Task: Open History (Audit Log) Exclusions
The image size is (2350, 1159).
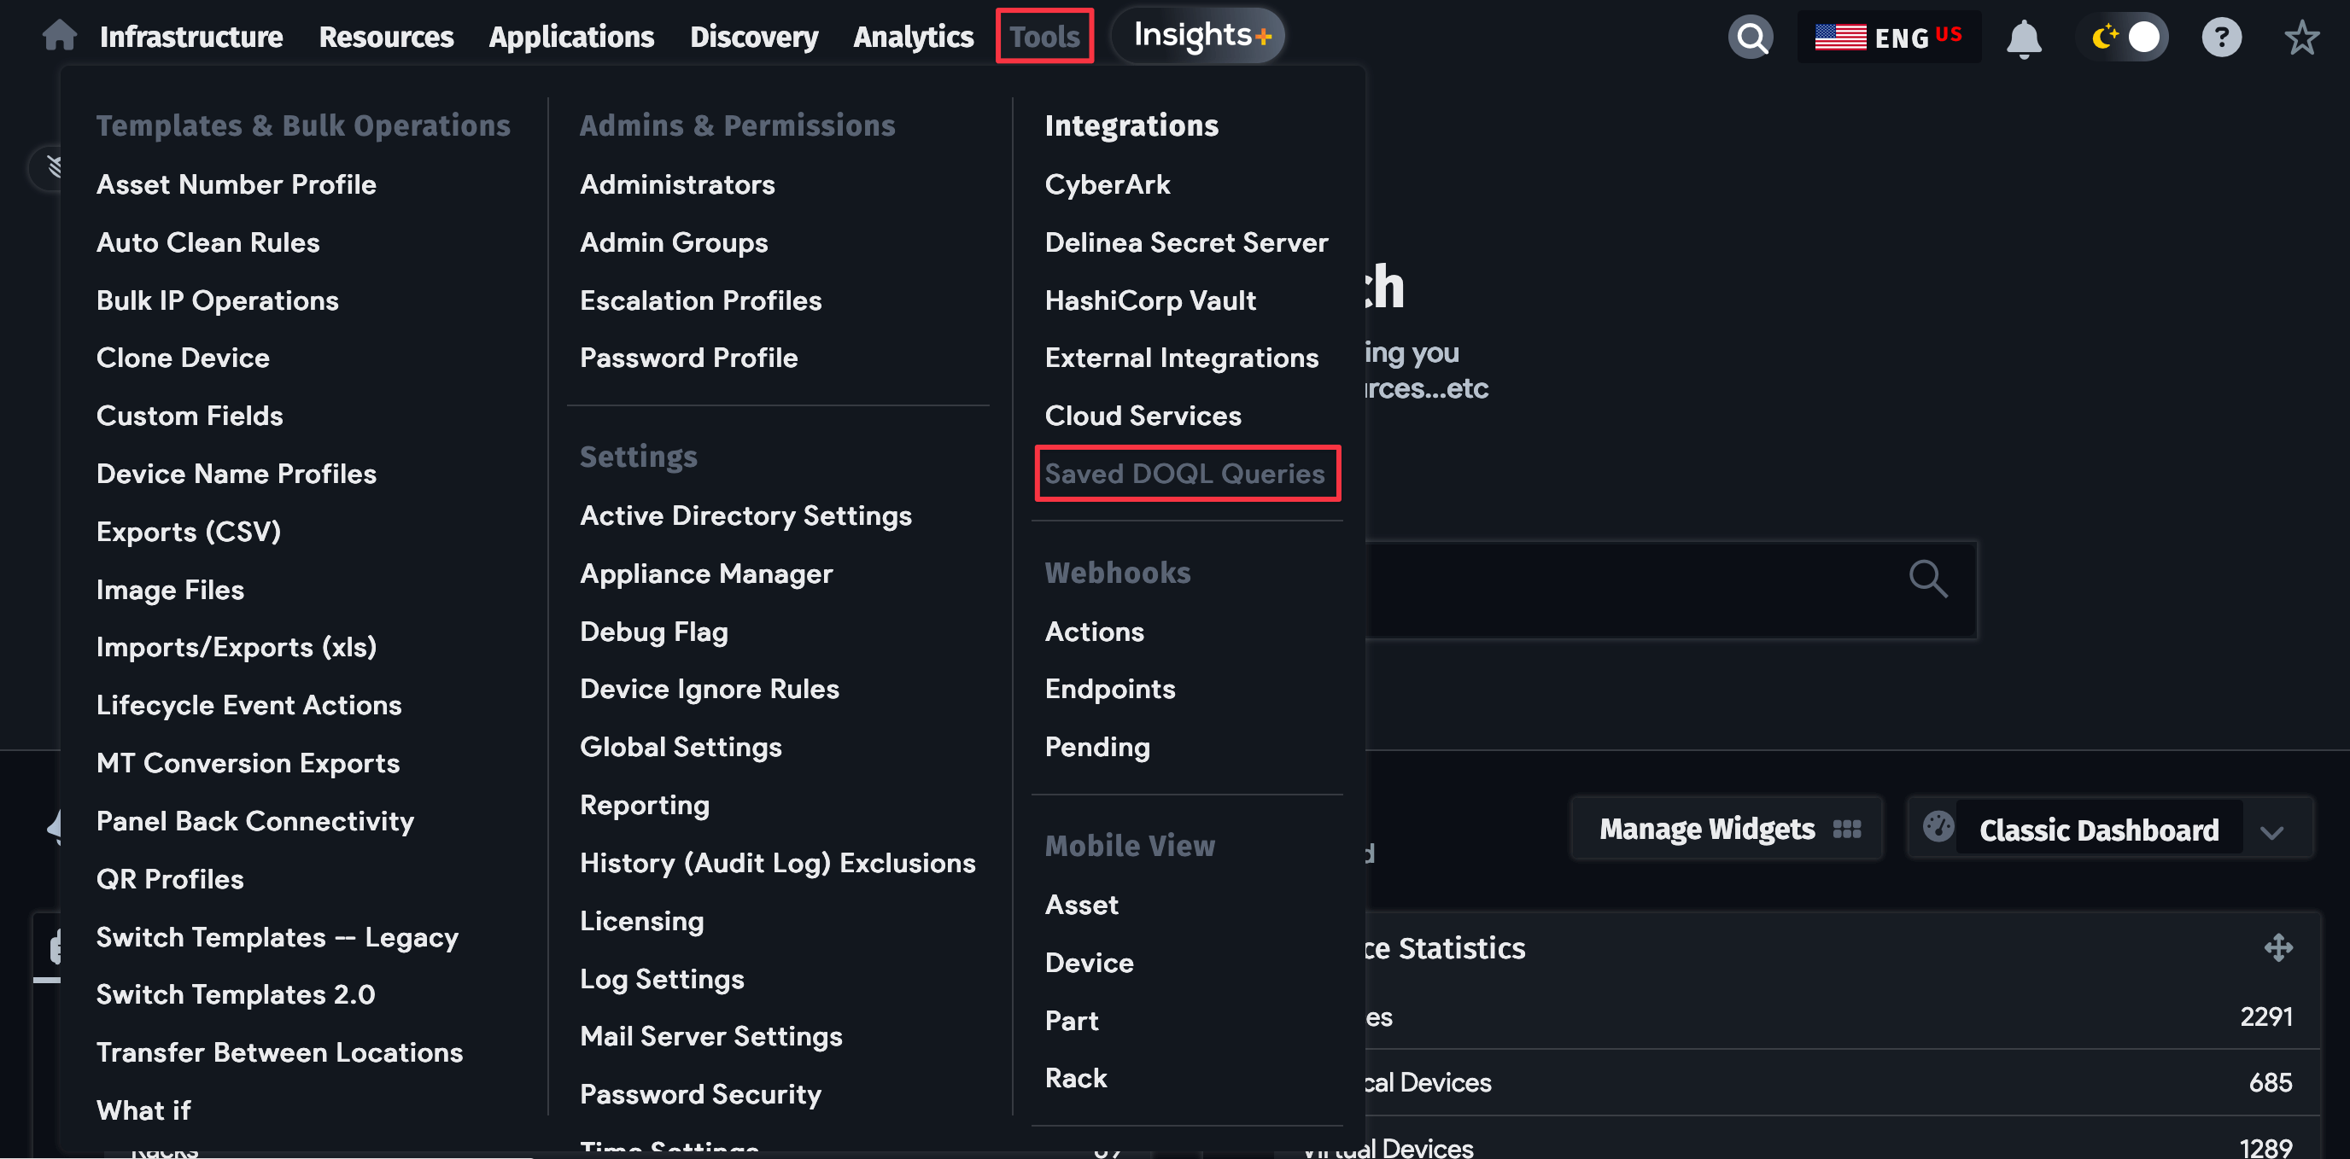Action: pyautogui.click(x=778, y=864)
